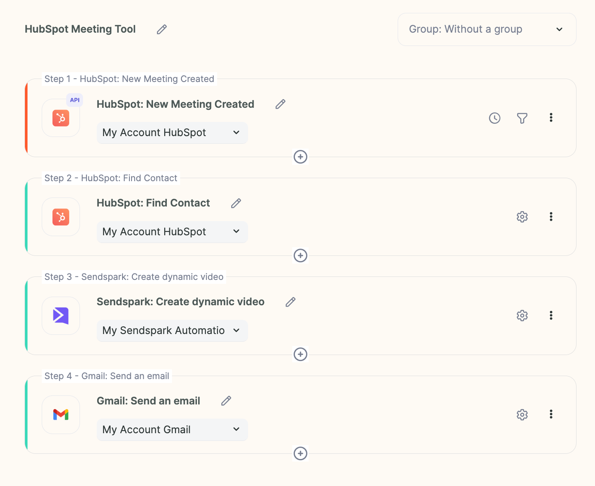This screenshot has height=486, width=595.
Task: Click the Step 1 - HubSpot: New Meeting Created label
Action: (x=129, y=79)
